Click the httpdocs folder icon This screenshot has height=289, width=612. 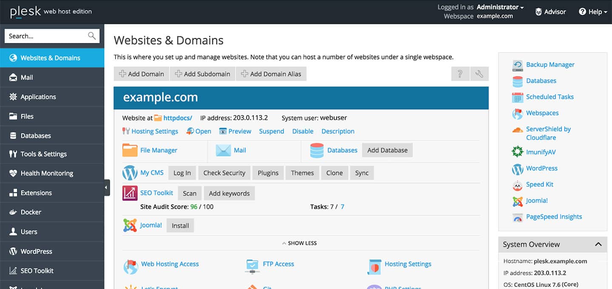[158, 118]
